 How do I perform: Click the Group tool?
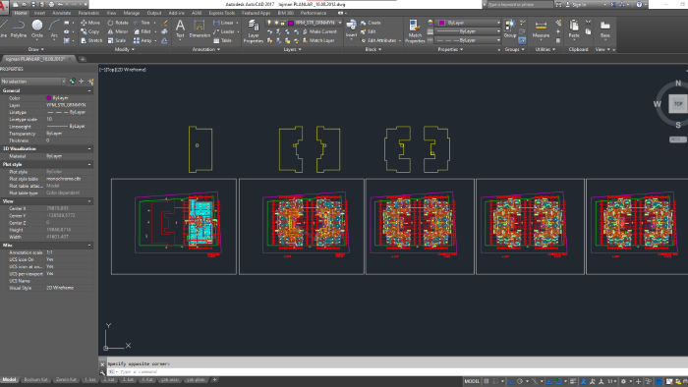click(509, 28)
